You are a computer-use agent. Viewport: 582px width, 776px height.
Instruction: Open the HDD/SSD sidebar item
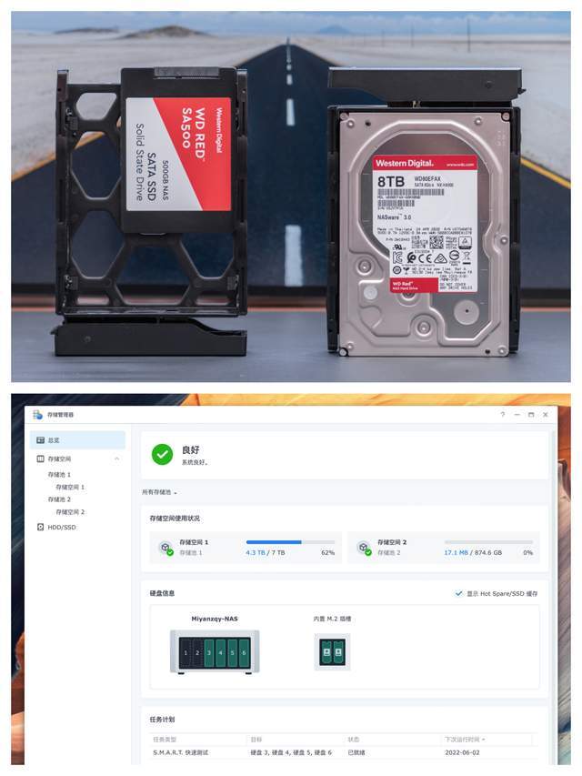pyautogui.click(x=62, y=527)
